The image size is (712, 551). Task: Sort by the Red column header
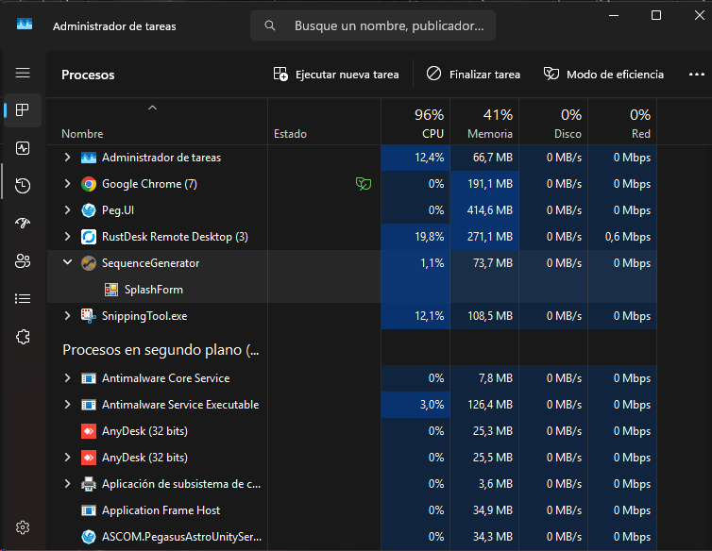click(x=622, y=123)
